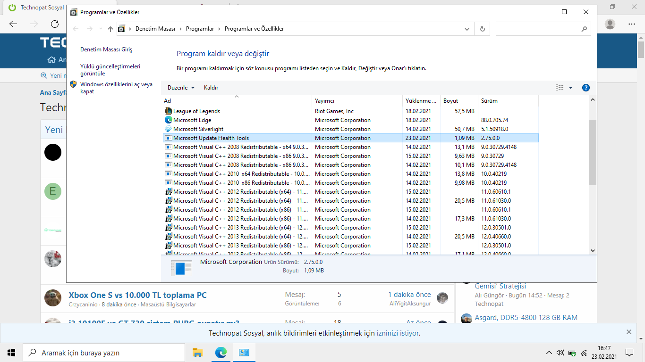Viewport: 645px width, 362px height.
Task: Sort the list by the Ad column
Action: pos(236,101)
